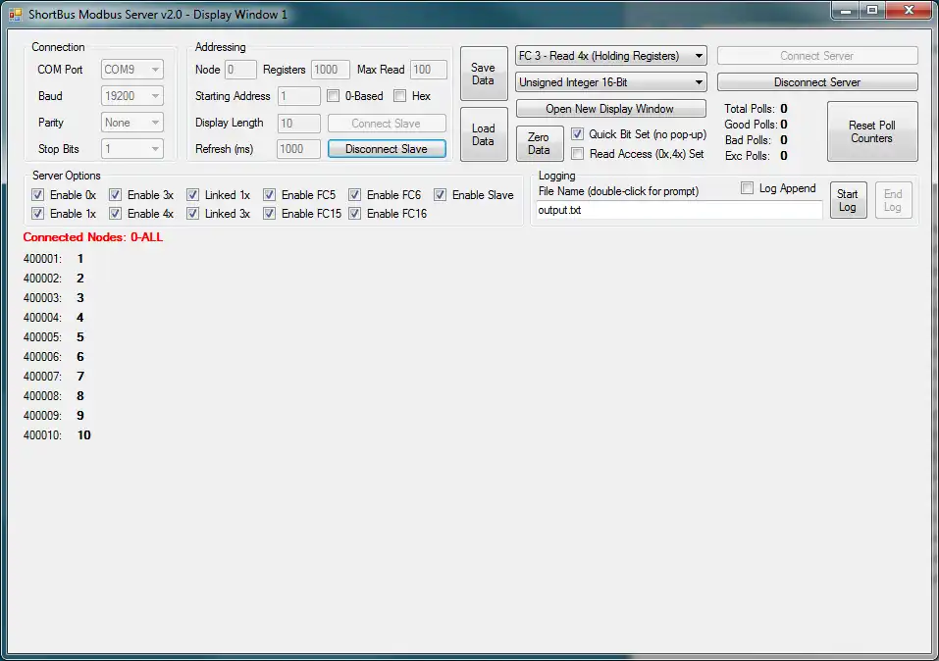Viewport: 939px width, 661px height.
Task: Uncheck the Linked 1x option
Action: (192, 194)
